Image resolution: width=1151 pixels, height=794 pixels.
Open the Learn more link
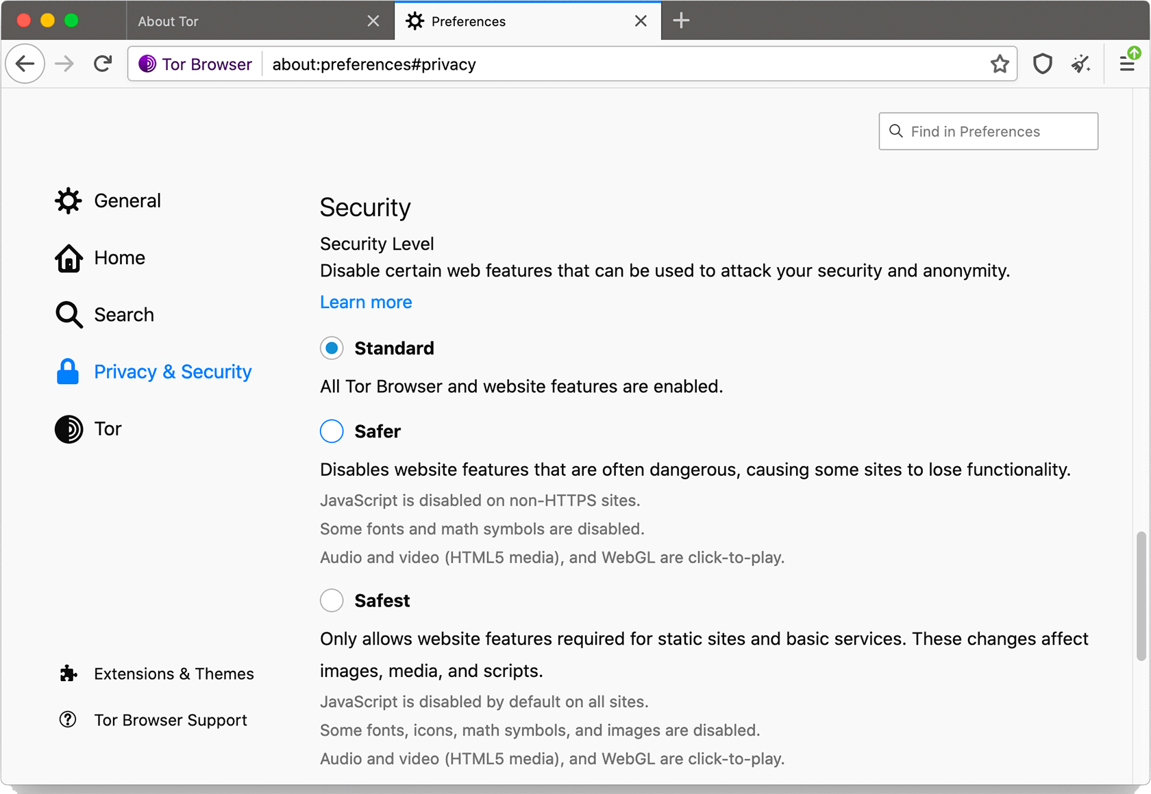pos(366,302)
